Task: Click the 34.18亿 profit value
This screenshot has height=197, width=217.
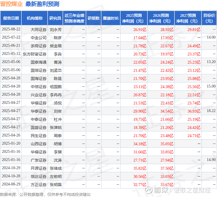Action: click(140, 144)
